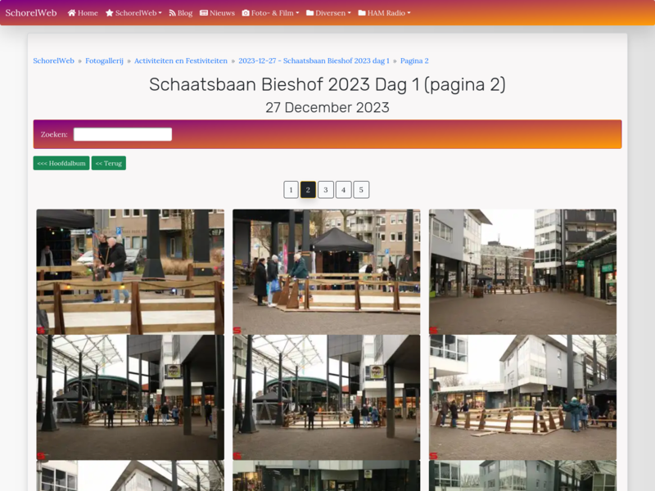
Task: Click the Home house icon
Action: 72,13
